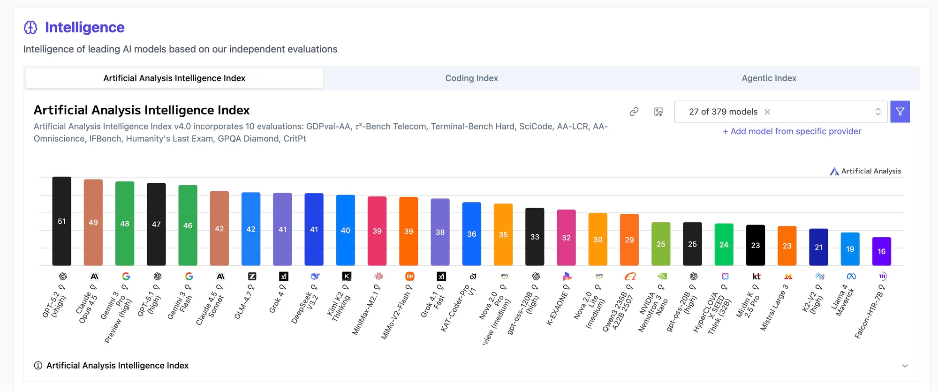Screen dimensions: 938x391
Task: Click the green NVIDIA Nemotron bar showing 25
Action: point(661,244)
